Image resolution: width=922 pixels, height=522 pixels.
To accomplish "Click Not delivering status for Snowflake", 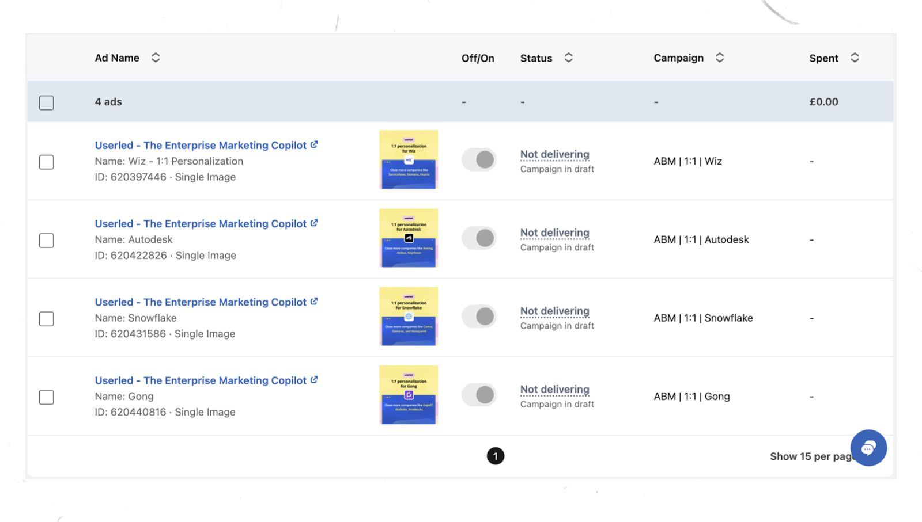I will [x=554, y=311].
